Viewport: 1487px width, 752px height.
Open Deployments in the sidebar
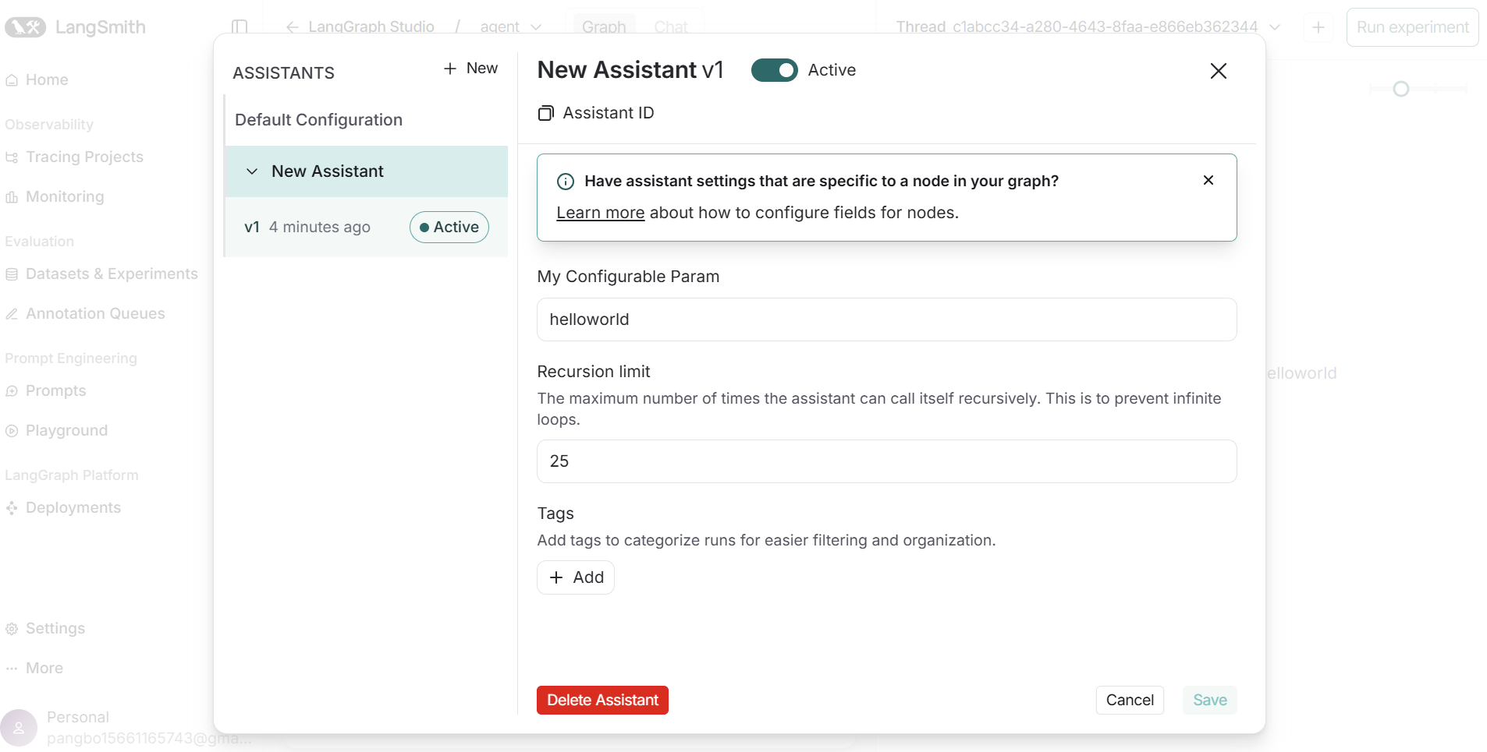tap(73, 507)
